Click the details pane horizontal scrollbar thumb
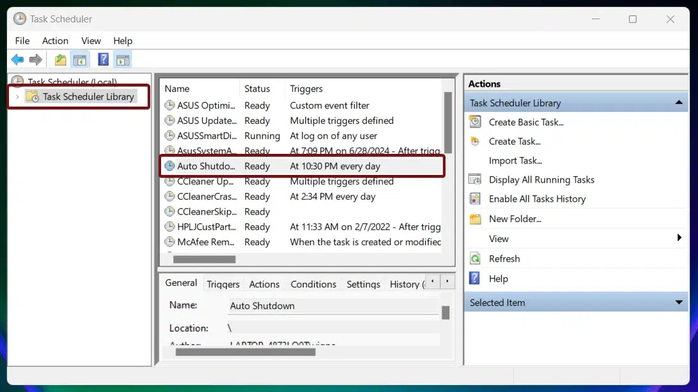698x392 pixels. [x=245, y=352]
